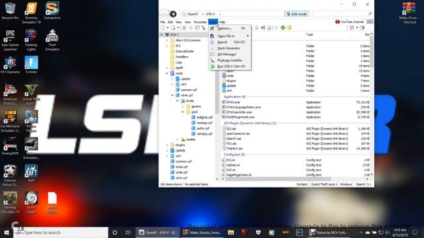This screenshot has width=424, height=238.
Task: Select OpenIV.asi in file list
Action: click(x=234, y=139)
